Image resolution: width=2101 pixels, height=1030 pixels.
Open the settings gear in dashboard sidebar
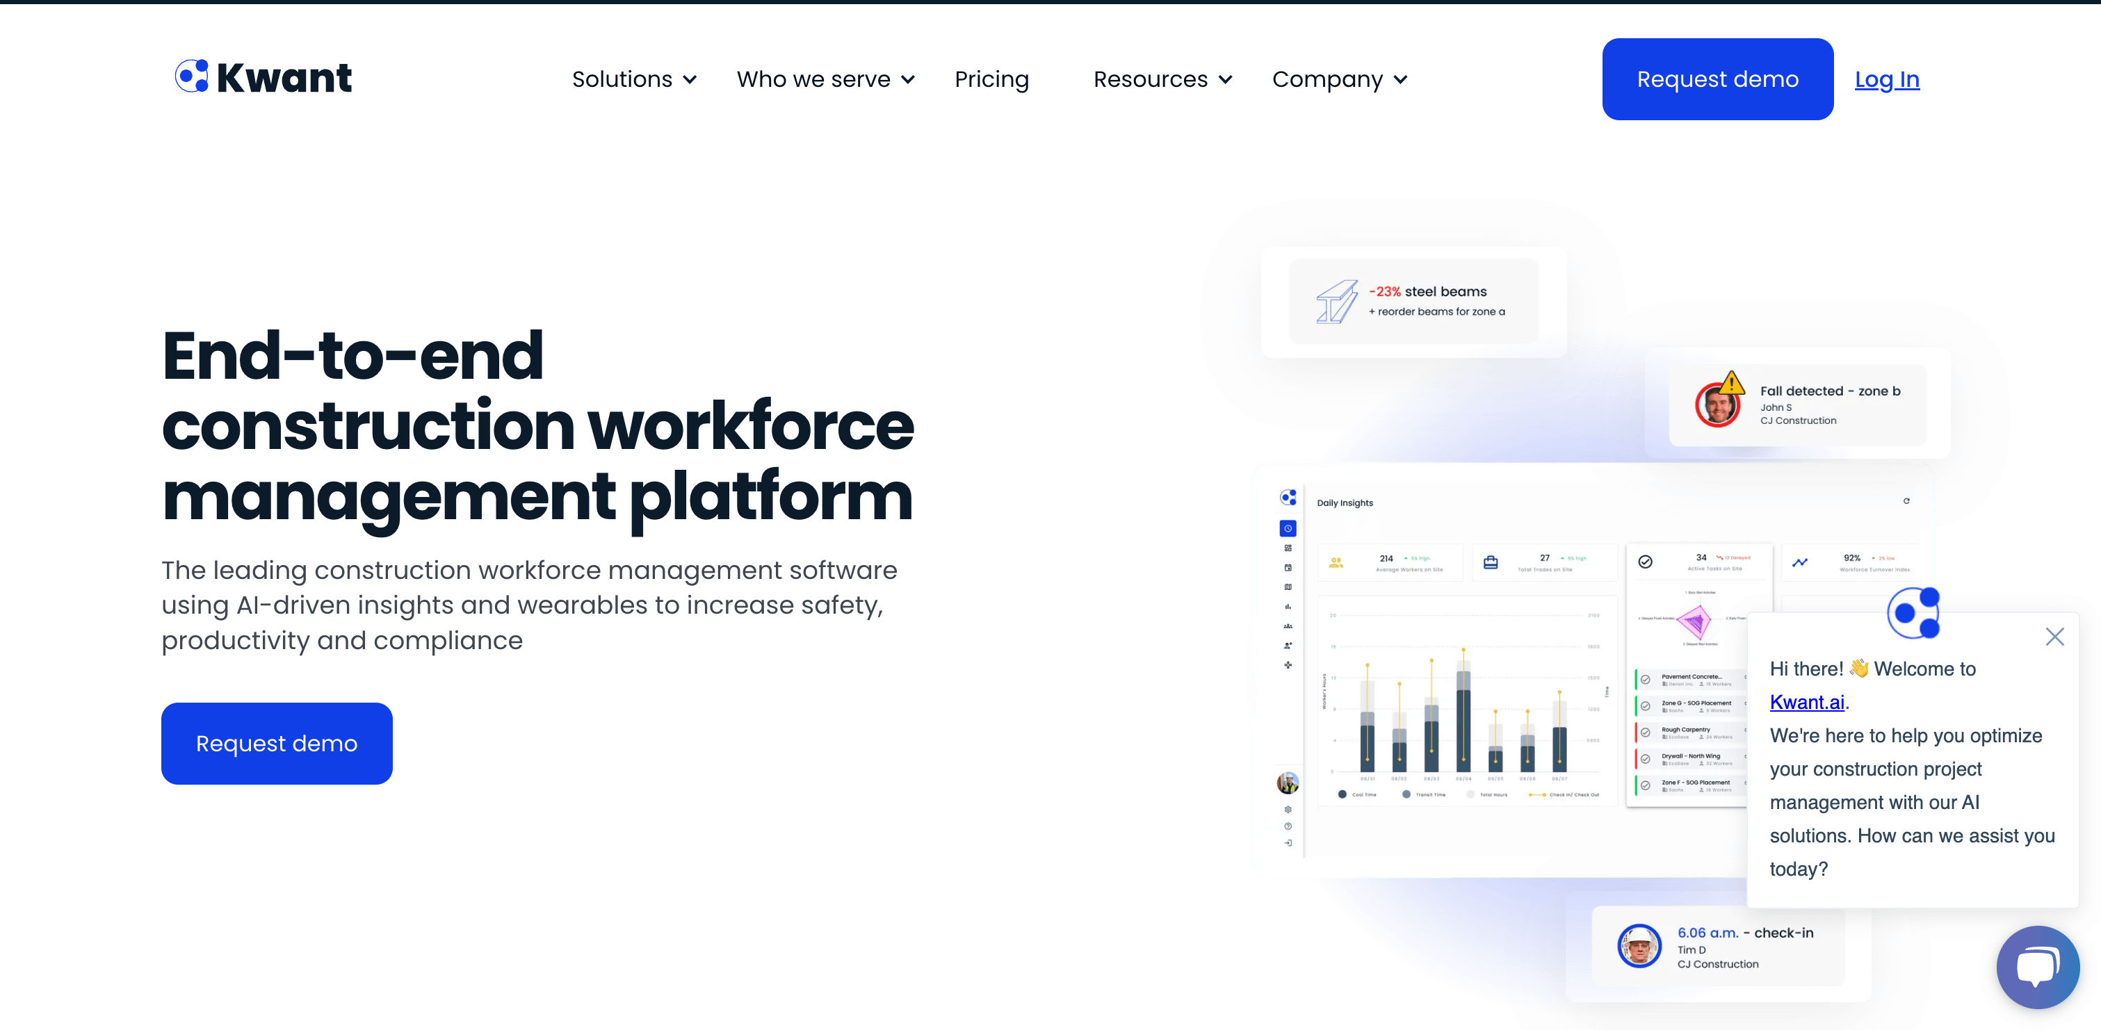click(1288, 810)
